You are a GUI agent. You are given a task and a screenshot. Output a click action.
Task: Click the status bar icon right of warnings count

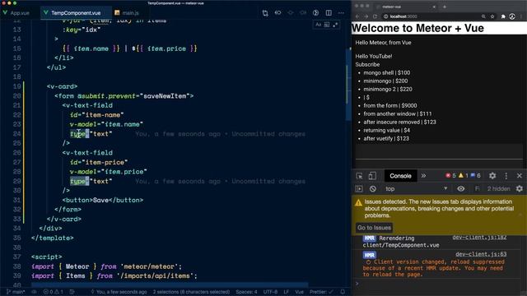72,292
